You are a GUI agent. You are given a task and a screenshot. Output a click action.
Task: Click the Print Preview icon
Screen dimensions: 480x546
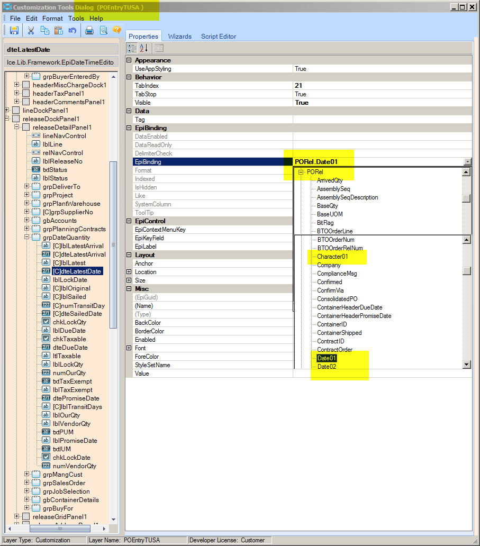click(103, 30)
